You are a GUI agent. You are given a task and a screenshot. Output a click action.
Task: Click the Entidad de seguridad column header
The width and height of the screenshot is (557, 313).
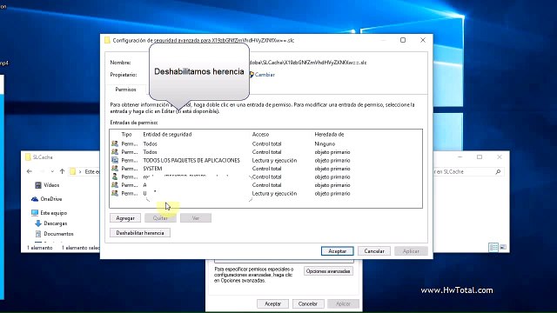coord(167,135)
